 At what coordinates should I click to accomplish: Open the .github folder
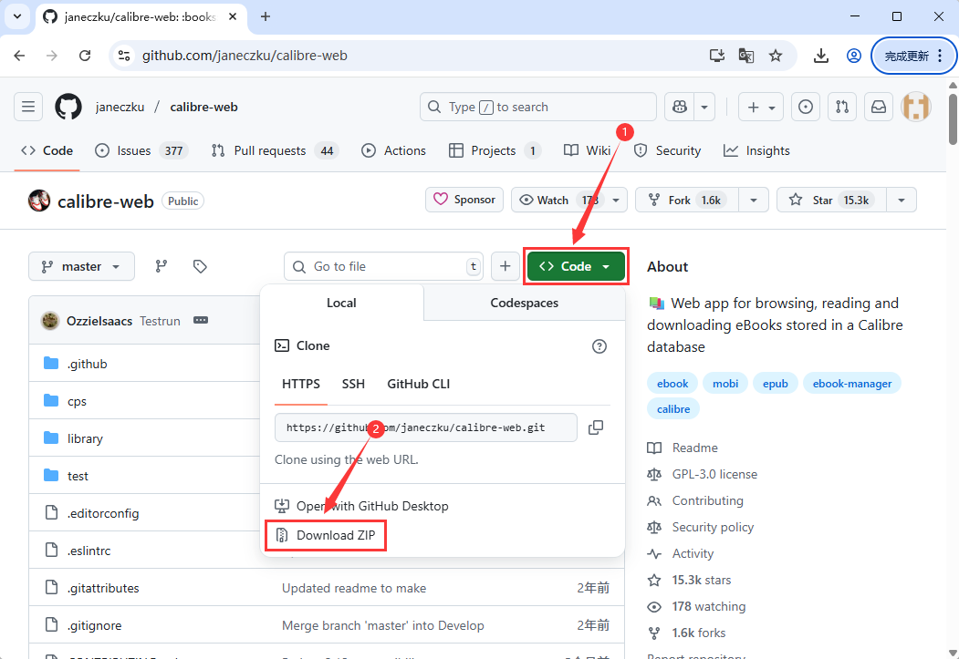tap(88, 364)
